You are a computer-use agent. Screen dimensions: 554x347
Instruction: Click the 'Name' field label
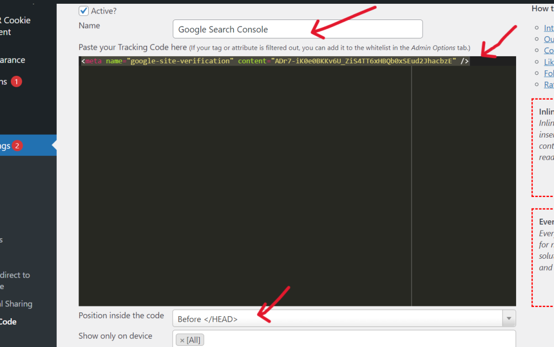[x=89, y=25]
